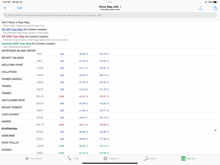Viewport: 220px width, 165px height.
Task: Click the map search field
Action: pos(110,15)
